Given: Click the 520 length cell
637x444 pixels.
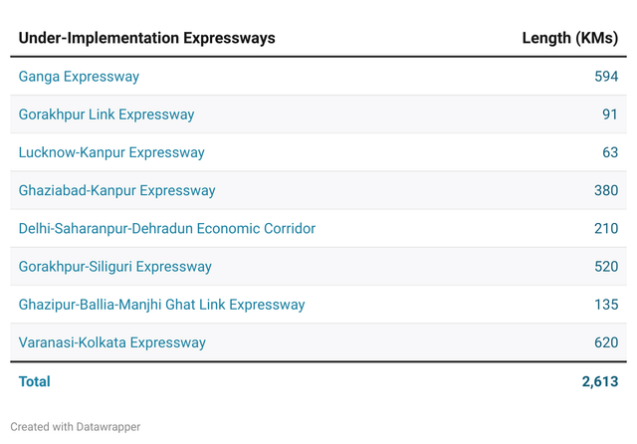Looking at the screenshot, I should (606, 267).
